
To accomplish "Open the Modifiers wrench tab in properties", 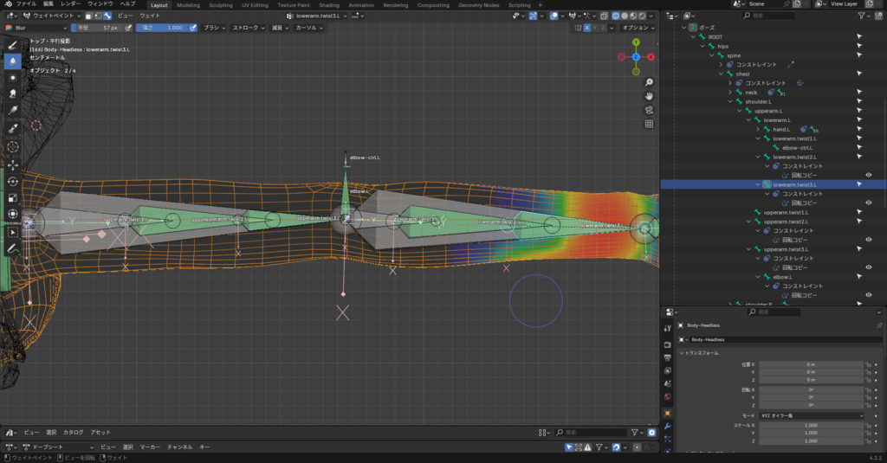I will pyautogui.click(x=667, y=426).
